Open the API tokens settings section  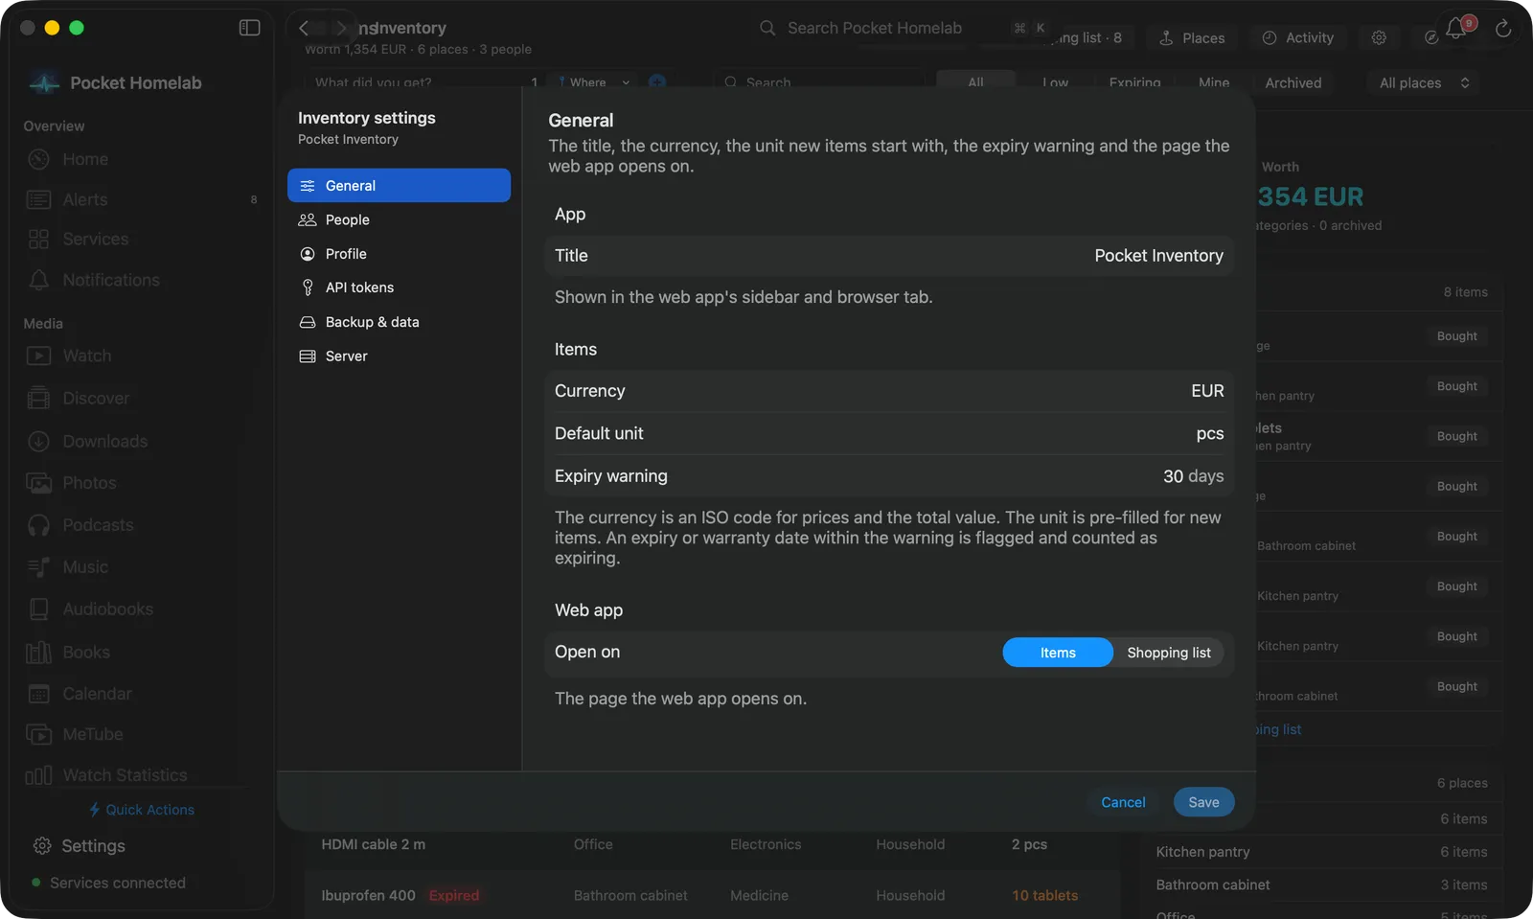(x=399, y=287)
